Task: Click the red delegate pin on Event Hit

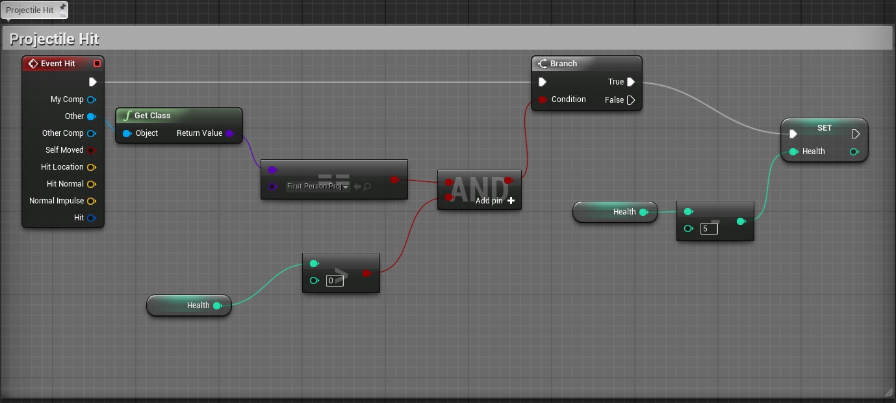Action: pyautogui.click(x=97, y=64)
